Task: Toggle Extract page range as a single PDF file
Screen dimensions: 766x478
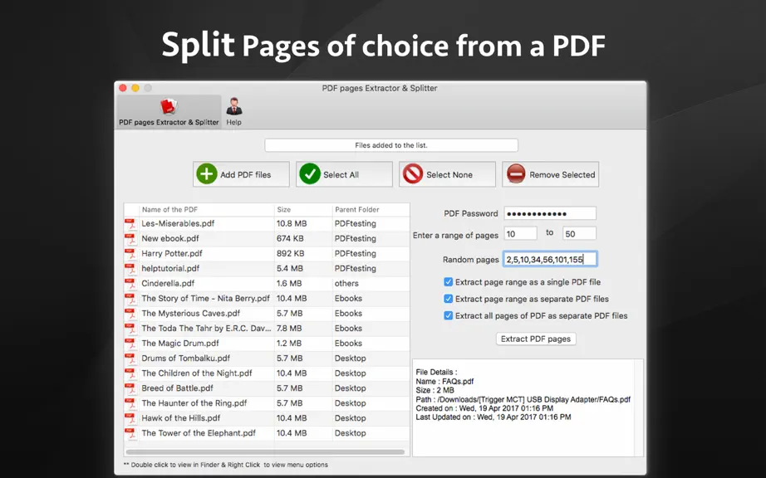Action: pos(448,282)
